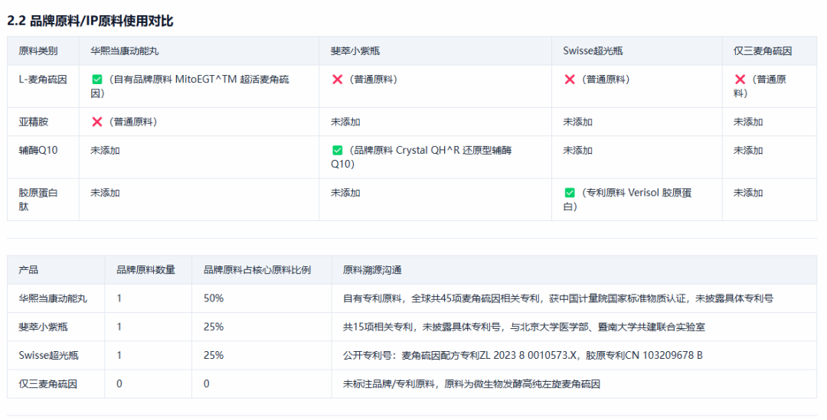This screenshot has height=420, width=827.
Task: Click text 未标注品牌/专利原料
Action: tap(389, 383)
